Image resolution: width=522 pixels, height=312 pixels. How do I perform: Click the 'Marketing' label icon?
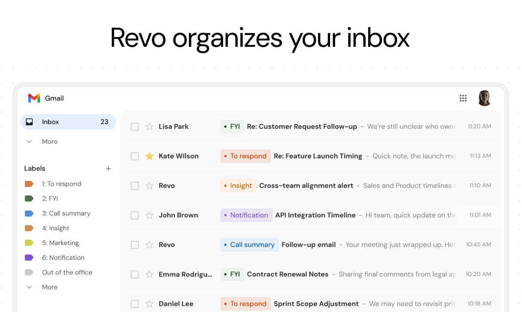pyautogui.click(x=29, y=243)
